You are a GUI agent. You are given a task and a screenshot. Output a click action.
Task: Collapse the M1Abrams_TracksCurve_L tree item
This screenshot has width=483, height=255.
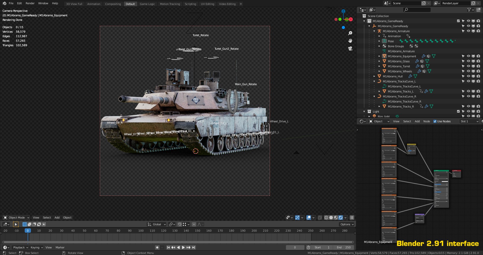(x=374, y=81)
